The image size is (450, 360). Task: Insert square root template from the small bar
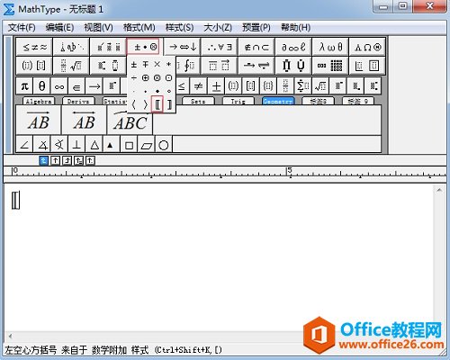(320, 86)
